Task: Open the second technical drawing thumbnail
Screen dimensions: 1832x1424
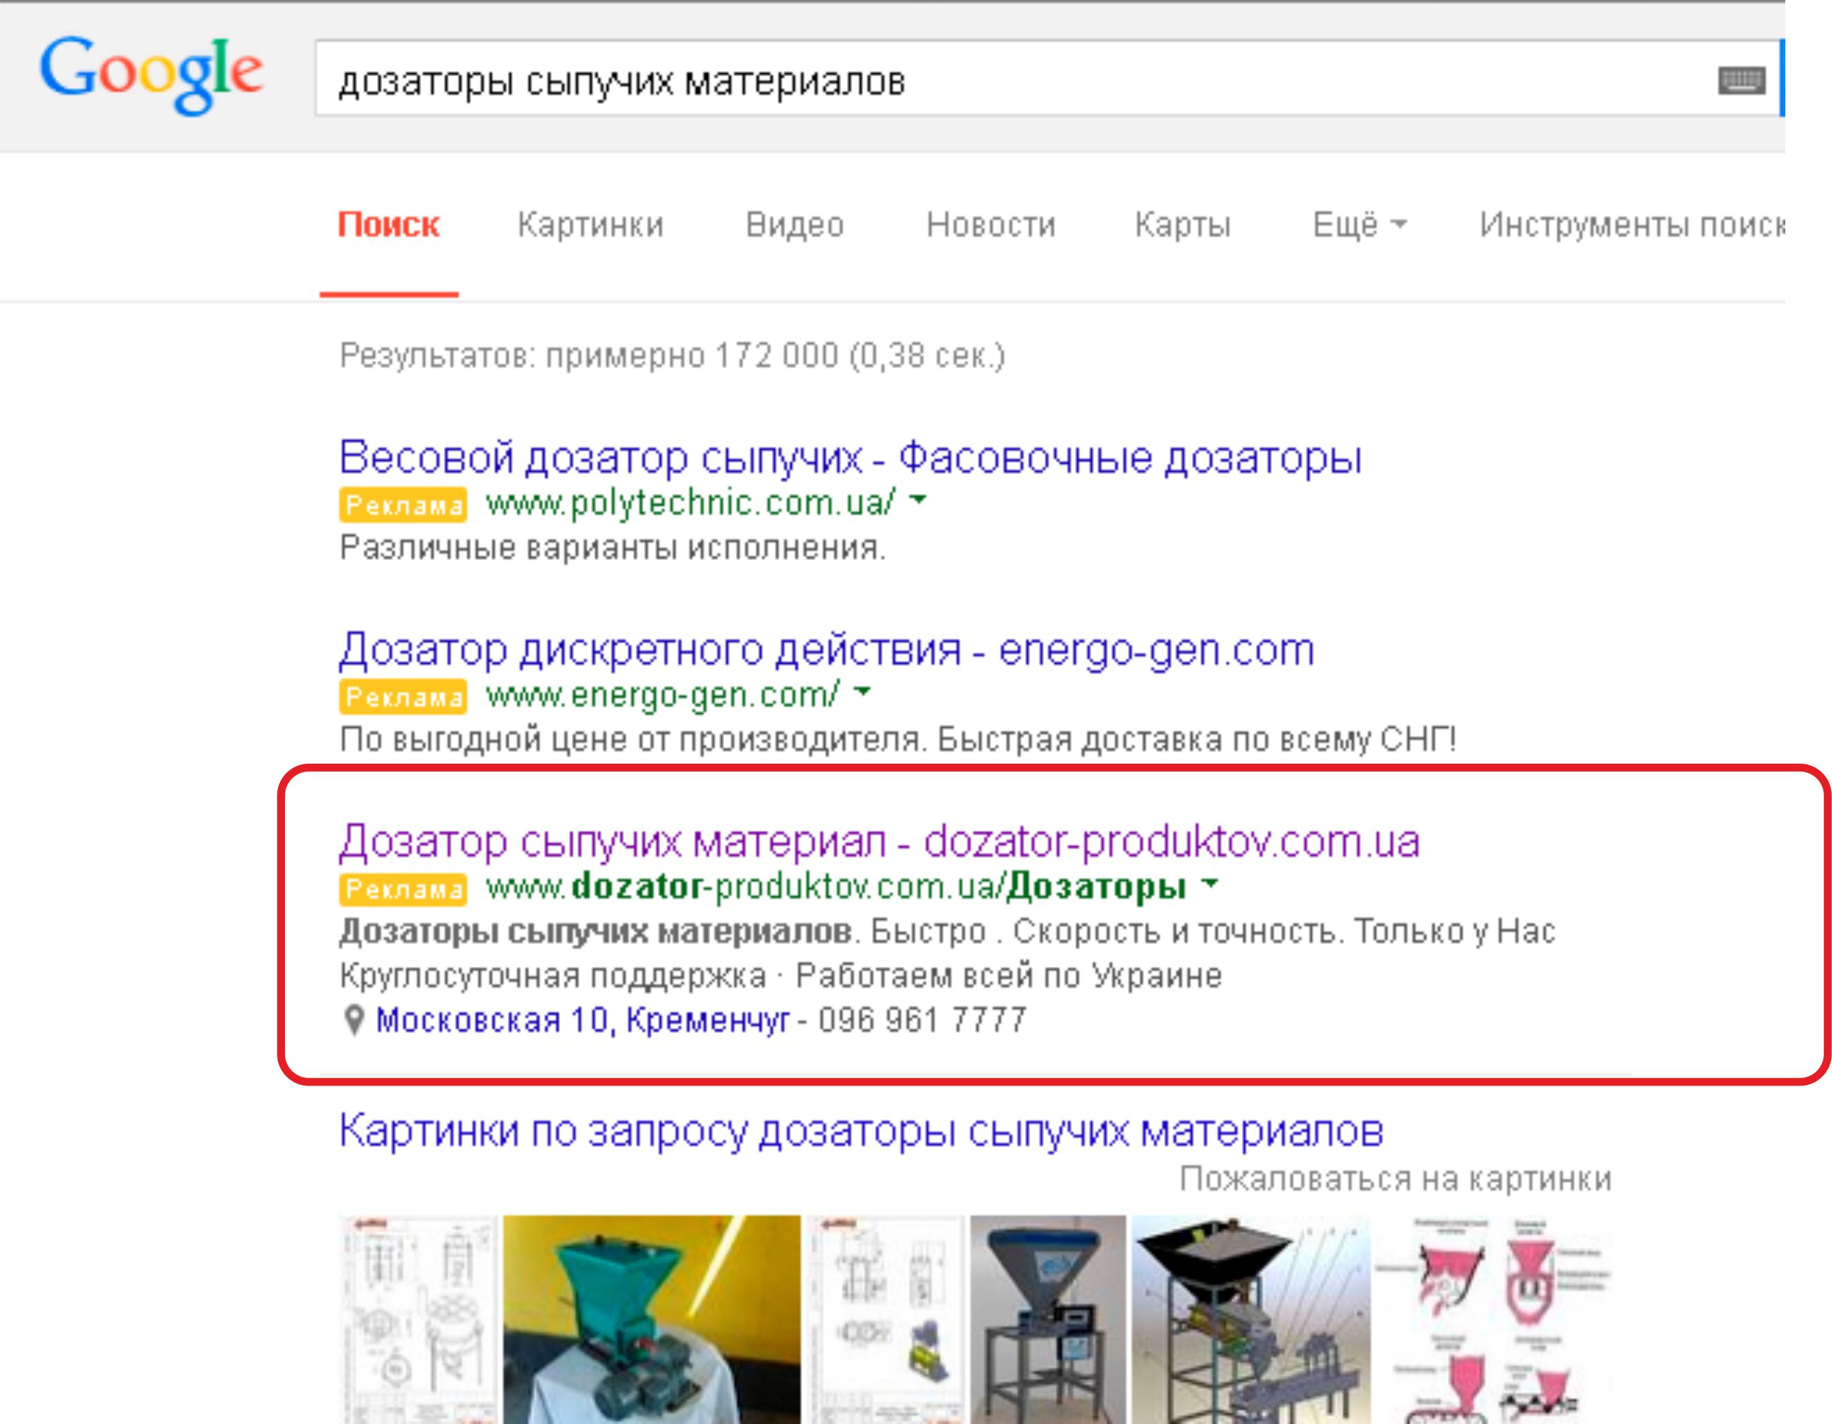Action: click(x=885, y=1319)
